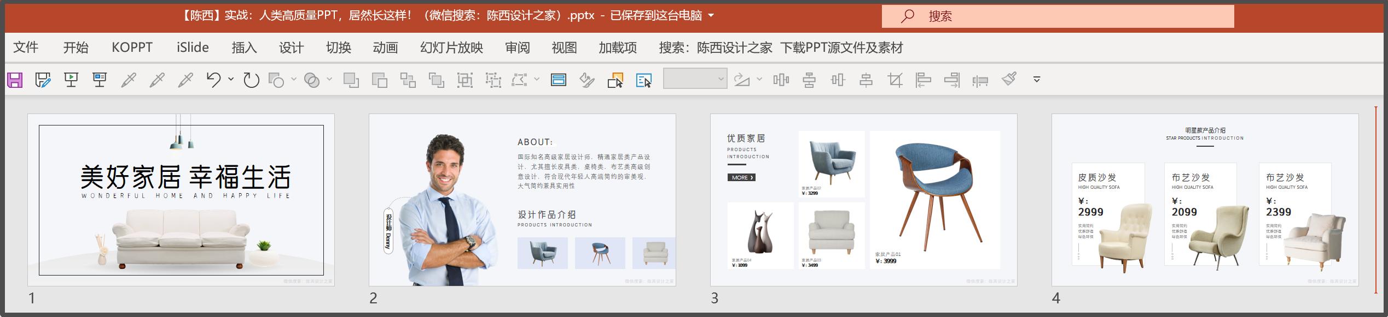This screenshot has height=317, width=1388.
Task: Switch to the 开始 tab
Action: [76, 47]
